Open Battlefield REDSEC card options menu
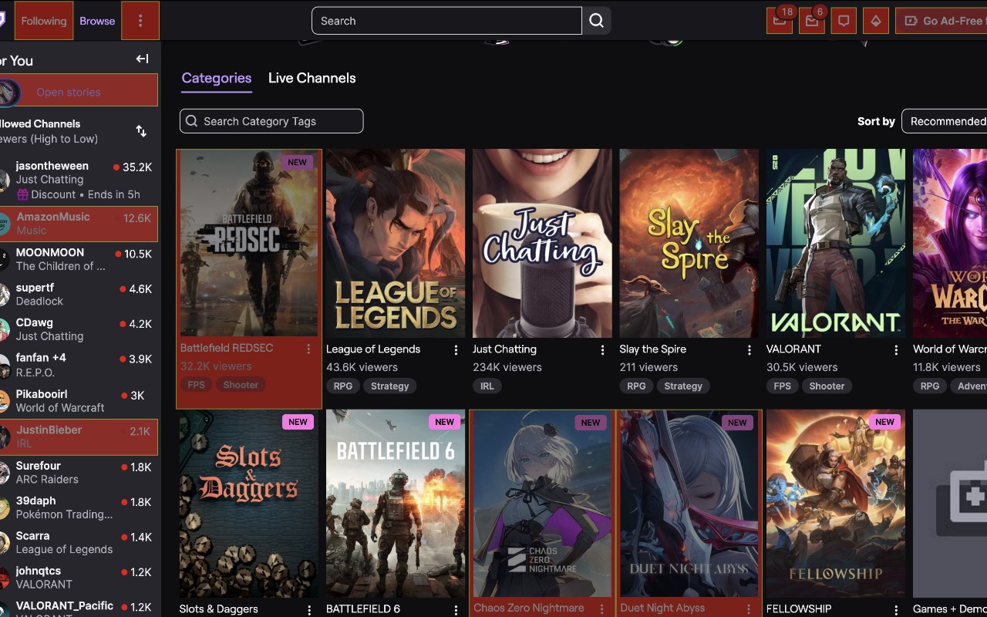The height and width of the screenshot is (617, 987). [308, 349]
